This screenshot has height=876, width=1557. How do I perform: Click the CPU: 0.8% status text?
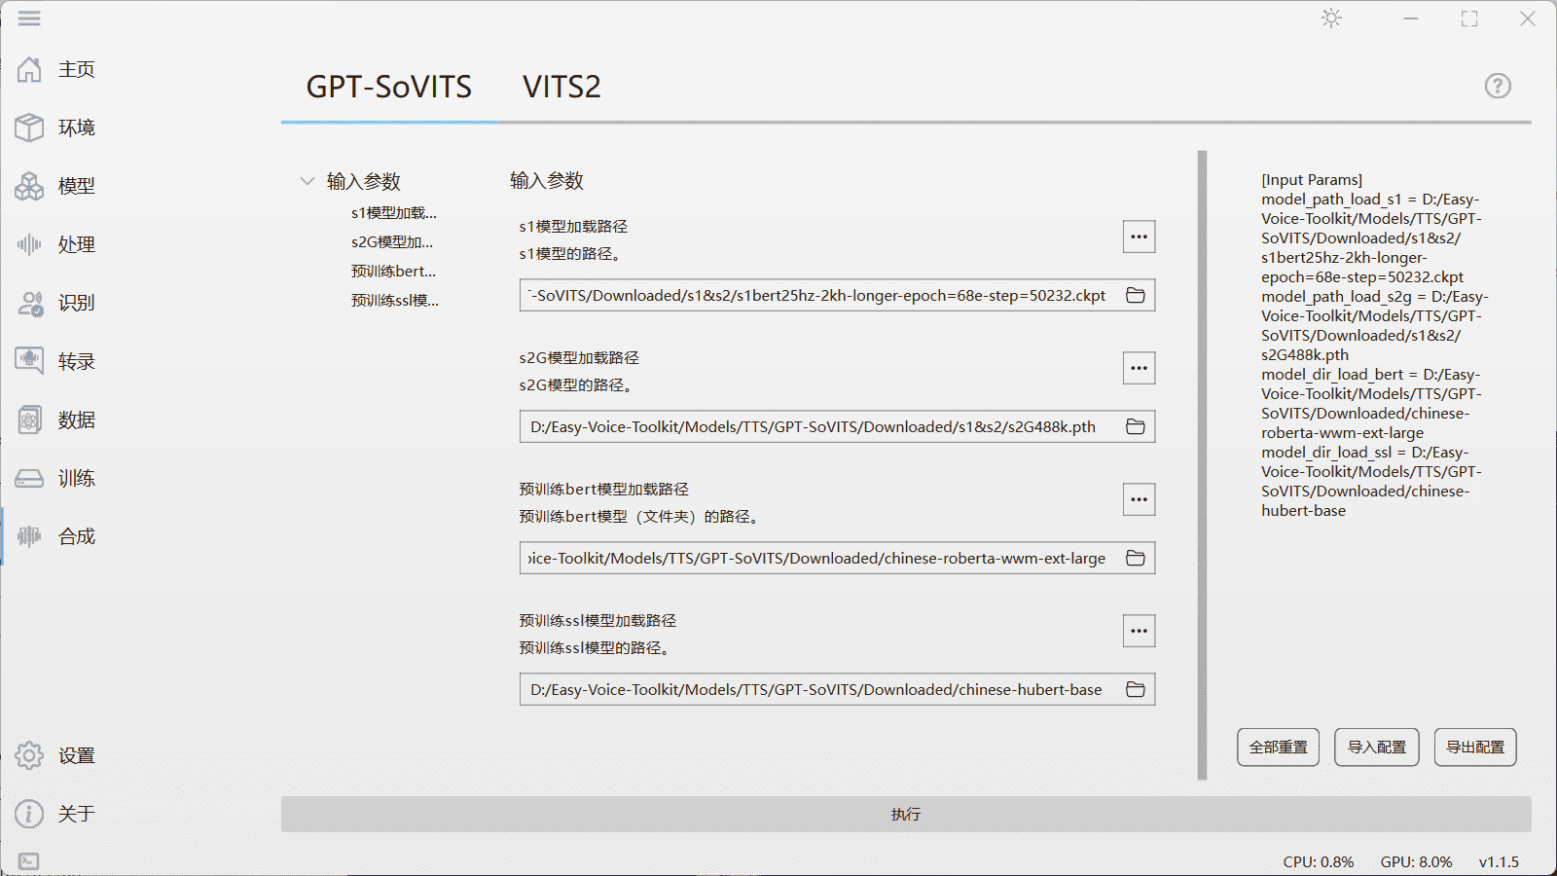[1319, 862]
